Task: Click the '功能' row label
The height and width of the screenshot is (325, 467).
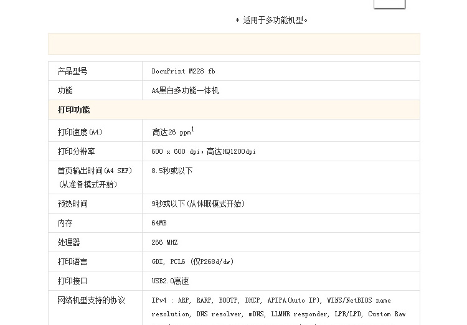Action: (65, 90)
